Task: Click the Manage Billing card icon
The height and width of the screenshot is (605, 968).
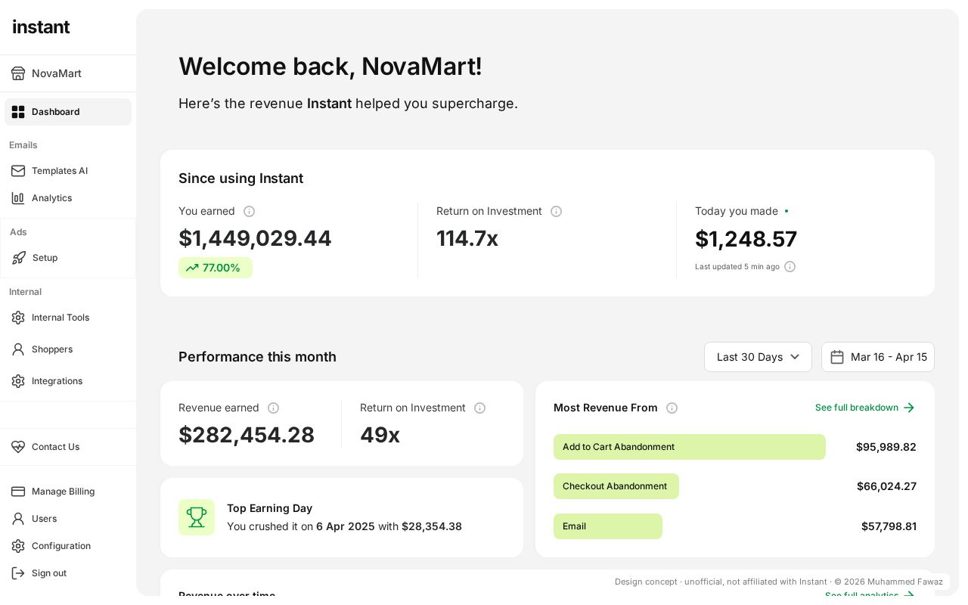Action: point(18,492)
